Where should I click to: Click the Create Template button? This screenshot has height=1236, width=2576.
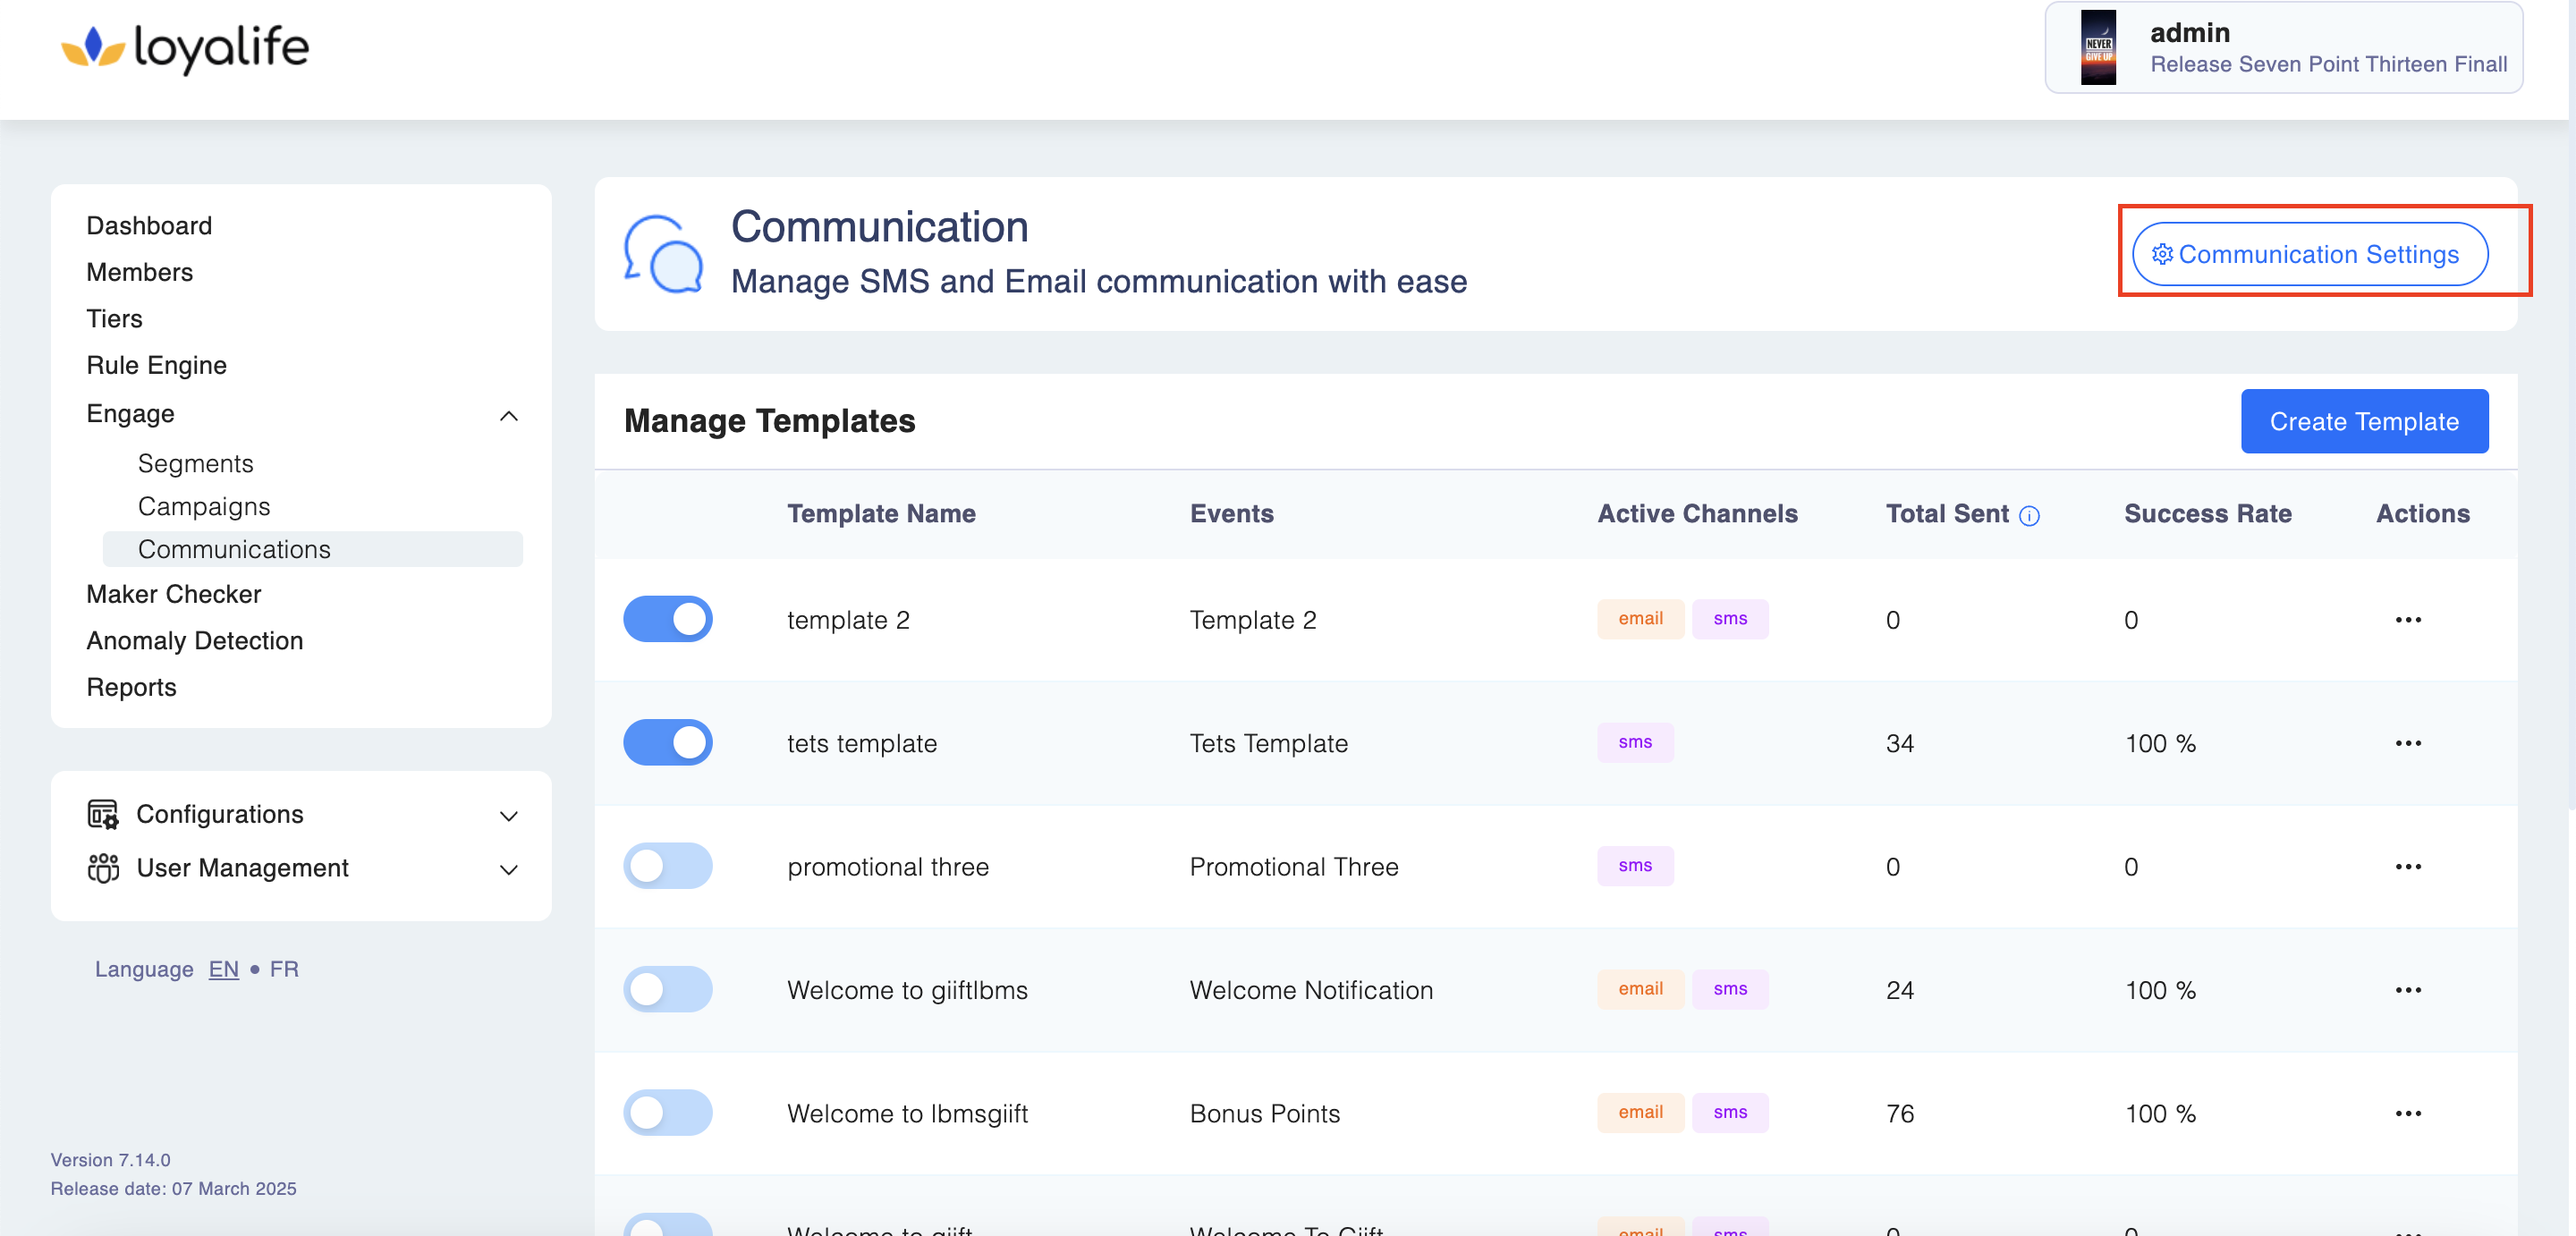[x=2363, y=421]
